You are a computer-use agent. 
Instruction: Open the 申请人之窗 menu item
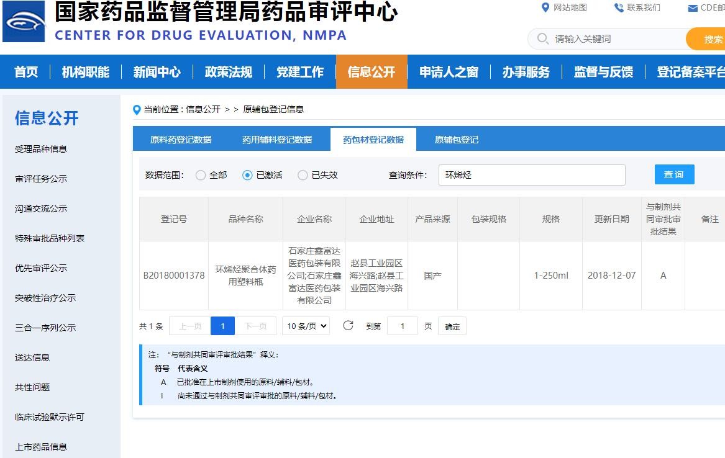(449, 72)
